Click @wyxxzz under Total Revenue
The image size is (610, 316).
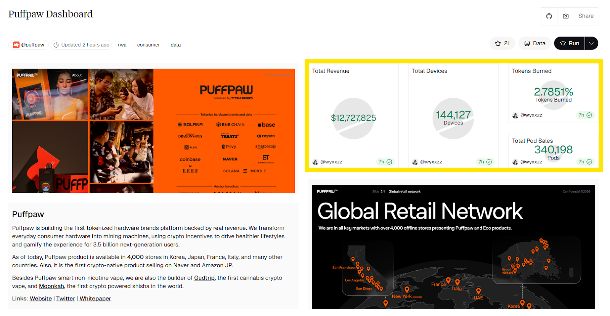331,162
